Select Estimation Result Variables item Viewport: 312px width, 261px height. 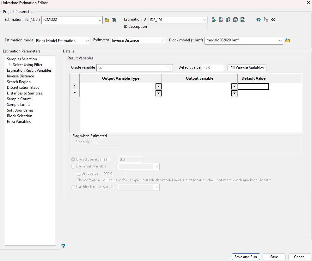coord(29,70)
